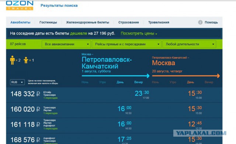Expand the Посмотреть цены link

[139, 34]
